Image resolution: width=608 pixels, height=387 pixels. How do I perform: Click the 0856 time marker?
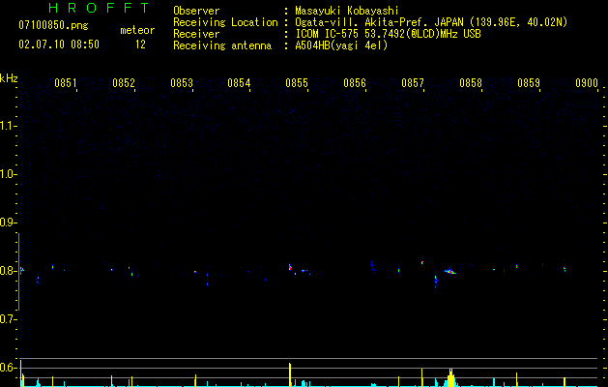[x=355, y=83]
